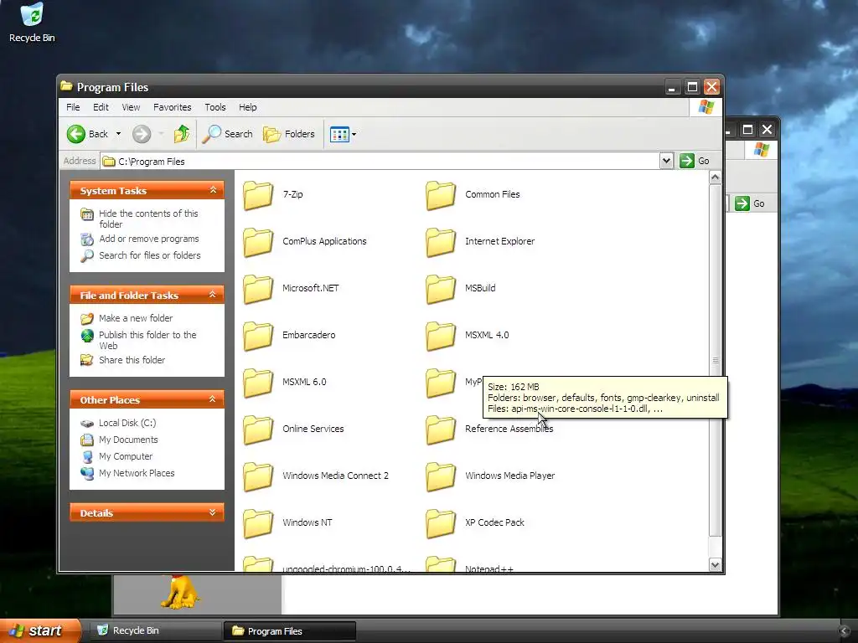Click the Start button

tap(40, 630)
